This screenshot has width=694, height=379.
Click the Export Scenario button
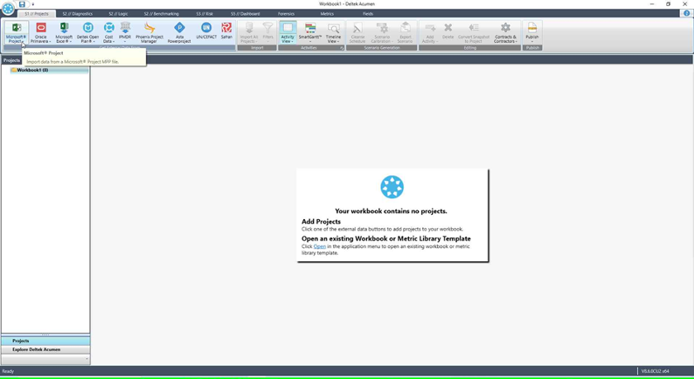pyautogui.click(x=405, y=32)
